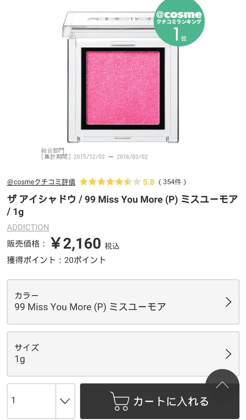Viewport: 246px width, 420px height.
Task: Open the quantity dropdown arrow
Action: click(x=65, y=401)
